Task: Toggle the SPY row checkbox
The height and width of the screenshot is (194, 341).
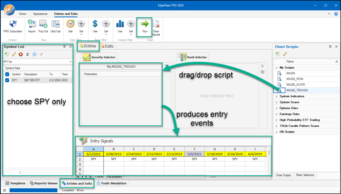Action: click(7, 80)
